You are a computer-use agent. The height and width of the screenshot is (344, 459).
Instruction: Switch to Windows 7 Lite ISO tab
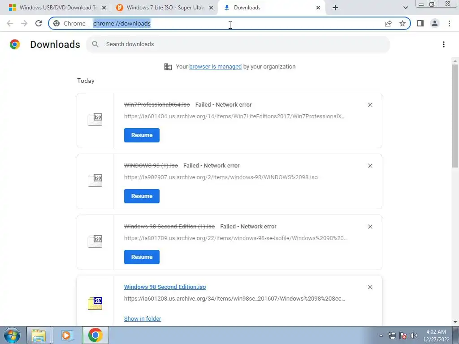tap(165, 8)
